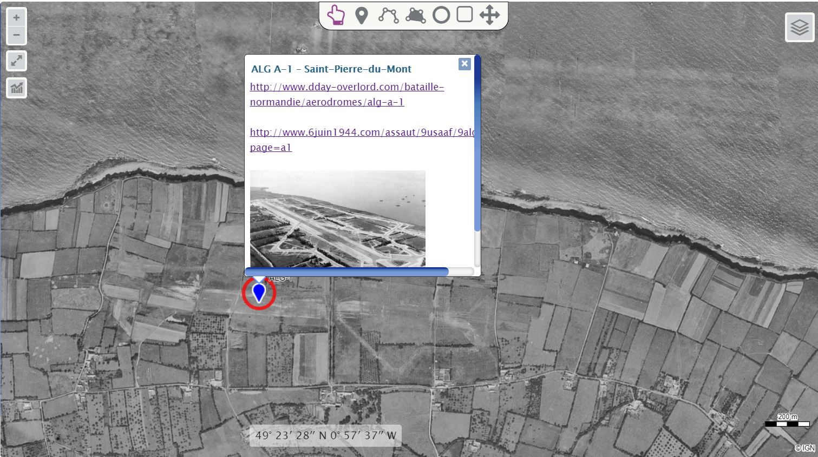Activate the draw line path tool
The height and width of the screenshot is (457, 818).
pyautogui.click(x=388, y=15)
